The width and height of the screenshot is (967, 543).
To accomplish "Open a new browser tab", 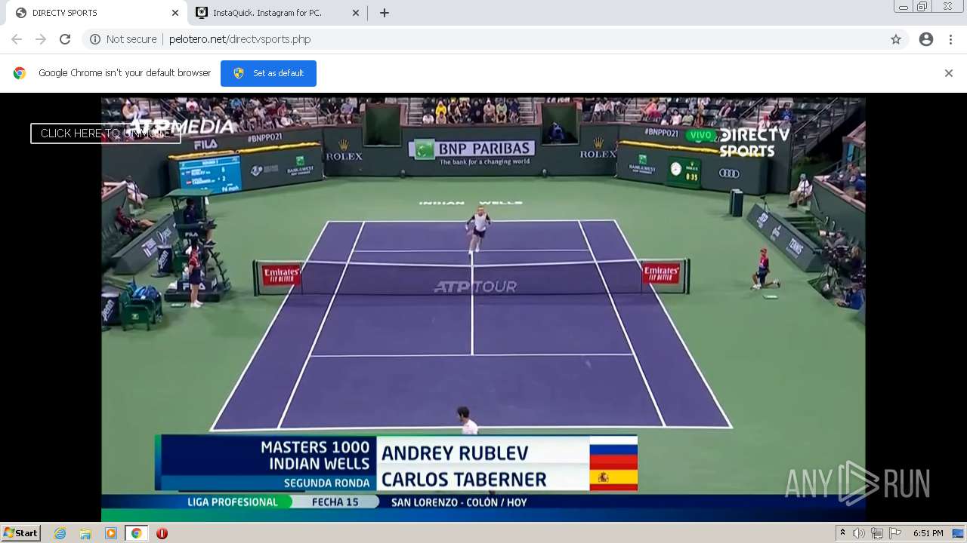I will [385, 13].
